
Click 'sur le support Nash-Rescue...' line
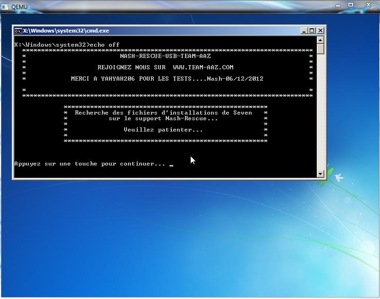(x=163, y=118)
